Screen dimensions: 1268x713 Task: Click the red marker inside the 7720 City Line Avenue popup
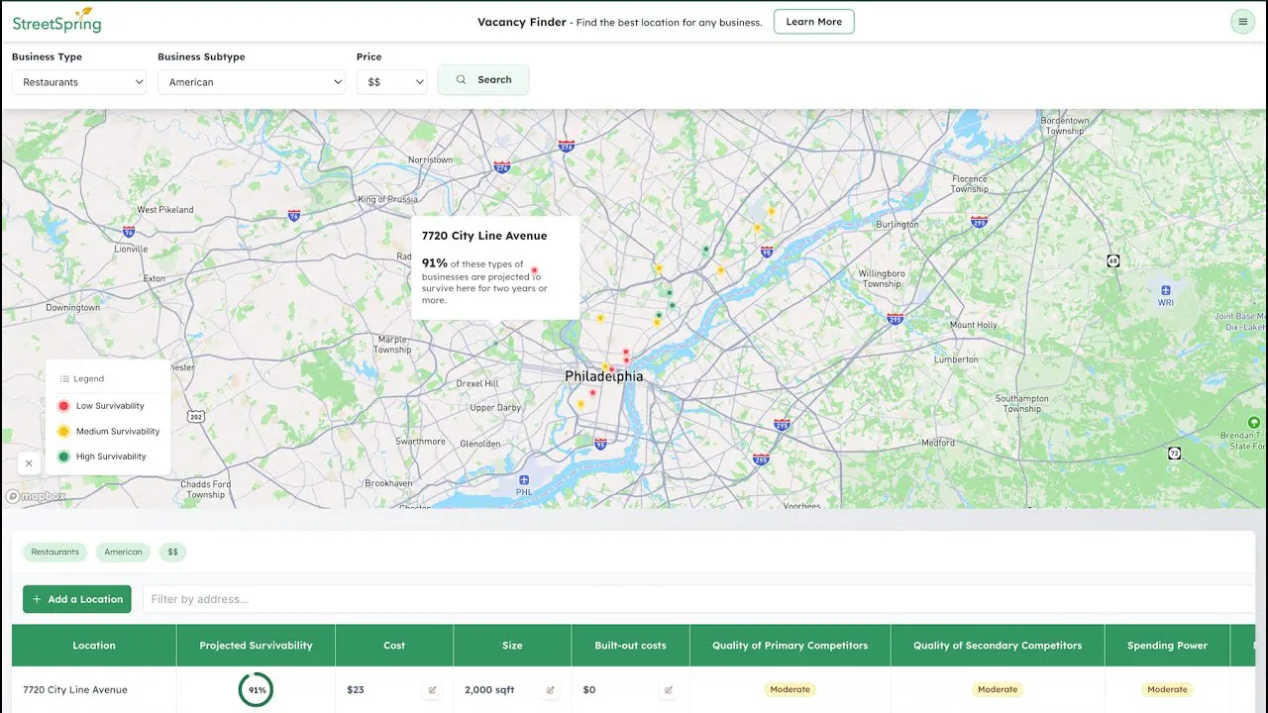534,269
